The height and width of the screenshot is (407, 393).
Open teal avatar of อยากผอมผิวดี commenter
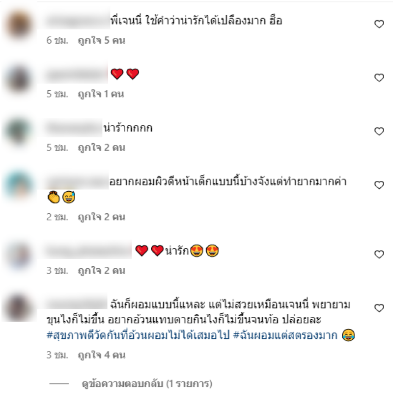(19, 185)
